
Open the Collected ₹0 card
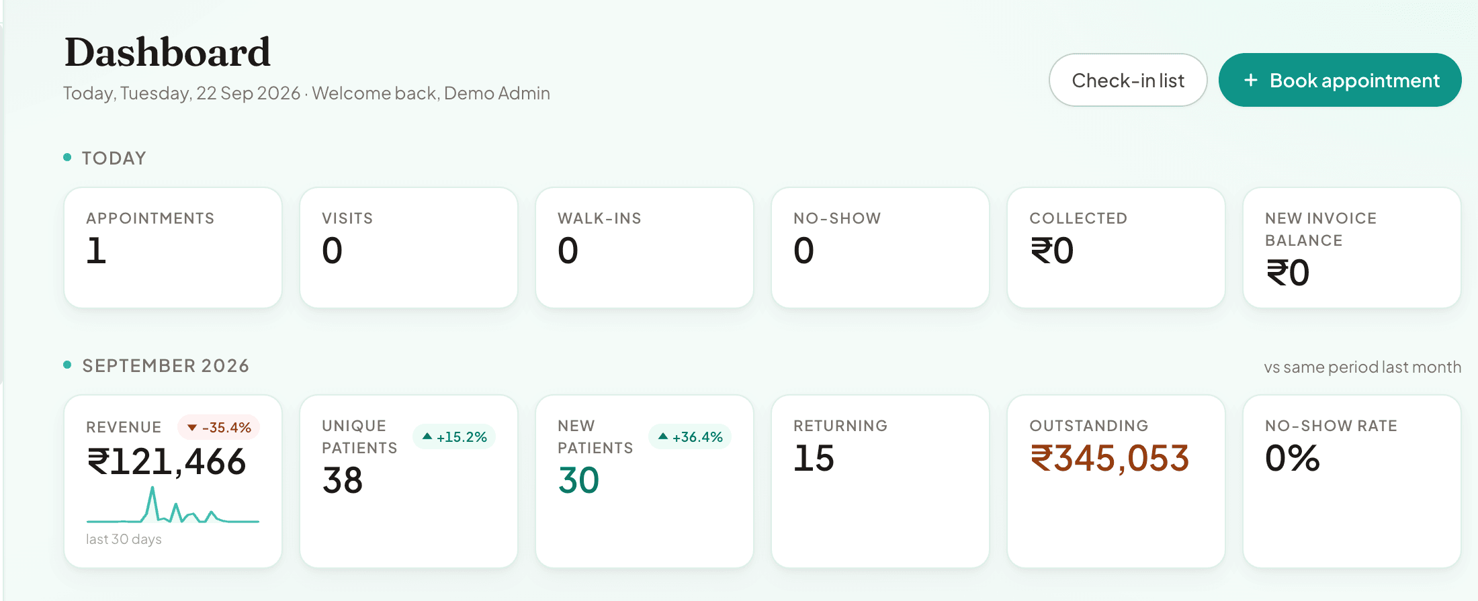coord(1116,248)
